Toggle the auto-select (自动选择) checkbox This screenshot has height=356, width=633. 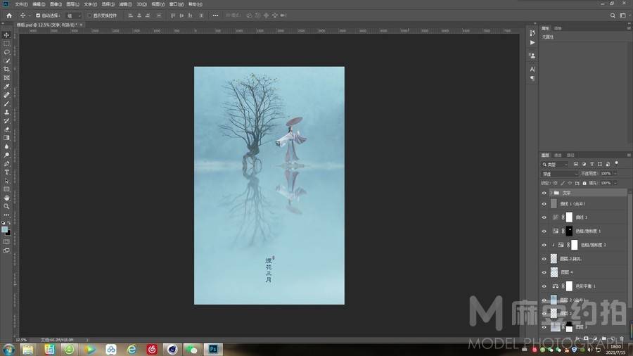[38, 15]
